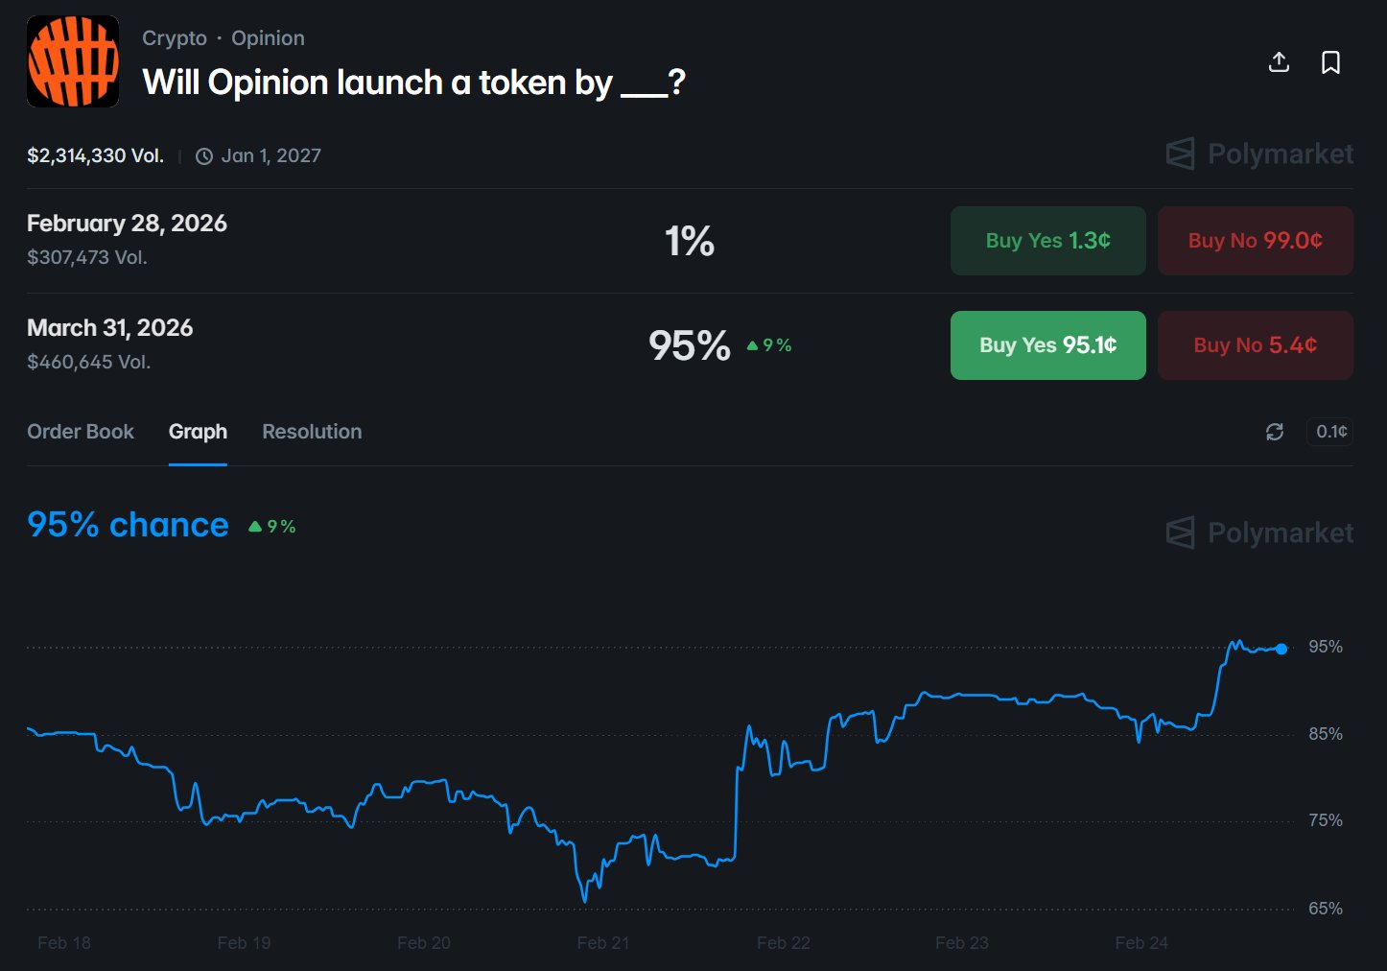Open the Opinion topic link

pos(268,38)
